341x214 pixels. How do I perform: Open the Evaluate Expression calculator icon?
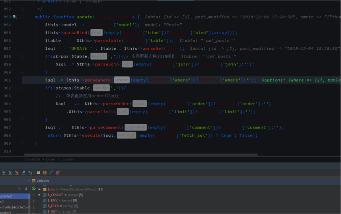coord(38,173)
